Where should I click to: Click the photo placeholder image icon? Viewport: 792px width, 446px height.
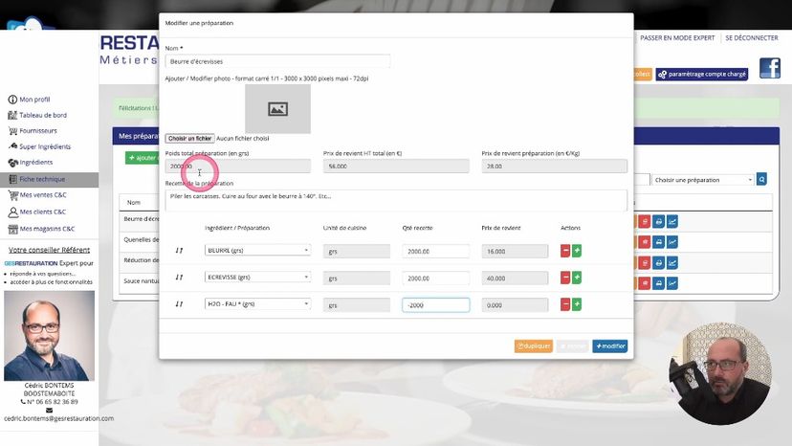coord(277,109)
